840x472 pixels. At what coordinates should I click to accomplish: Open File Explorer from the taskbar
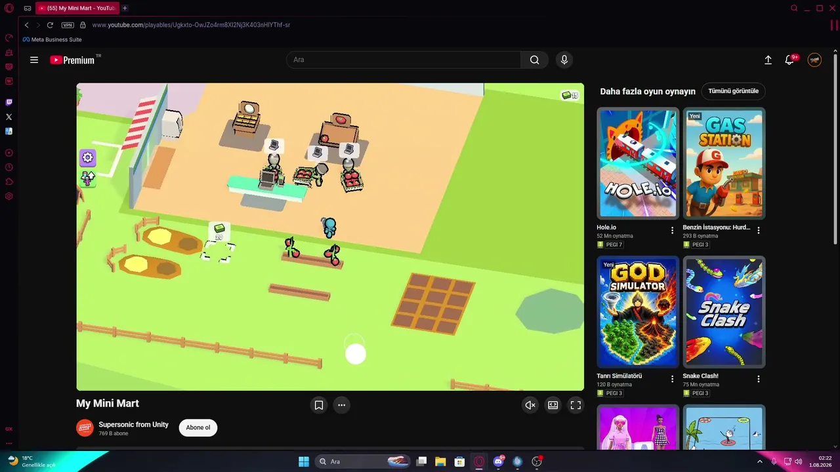tap(440, 462)
